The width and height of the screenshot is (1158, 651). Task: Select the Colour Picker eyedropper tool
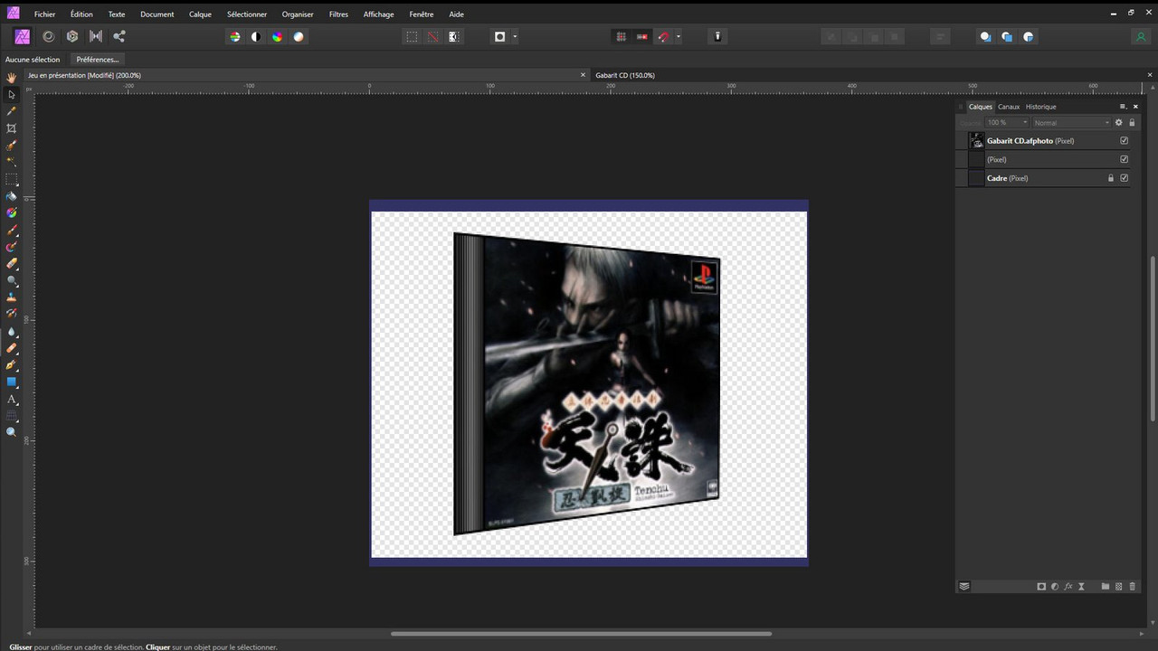[x=12, y=111]
